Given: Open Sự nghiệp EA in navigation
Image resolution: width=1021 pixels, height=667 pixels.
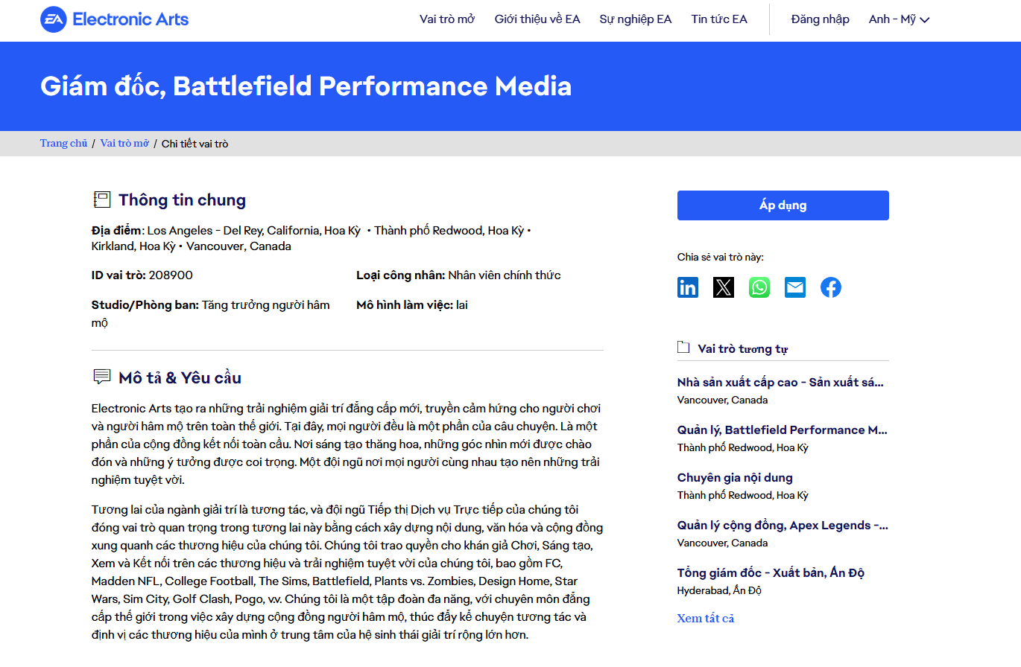Looking at the screenshot, I should pyautogui.click(x=635, y=19).
